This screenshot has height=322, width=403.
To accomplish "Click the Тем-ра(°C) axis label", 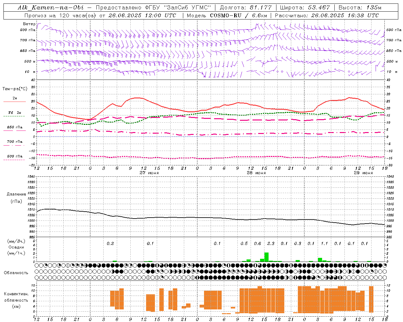I will click(x=15, y=89).
